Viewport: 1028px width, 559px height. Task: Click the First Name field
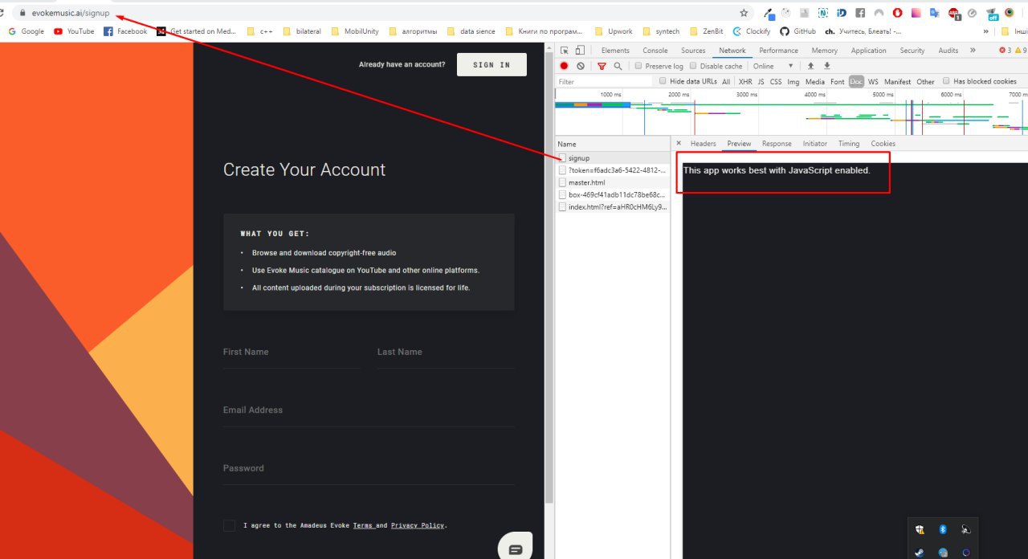292,353
